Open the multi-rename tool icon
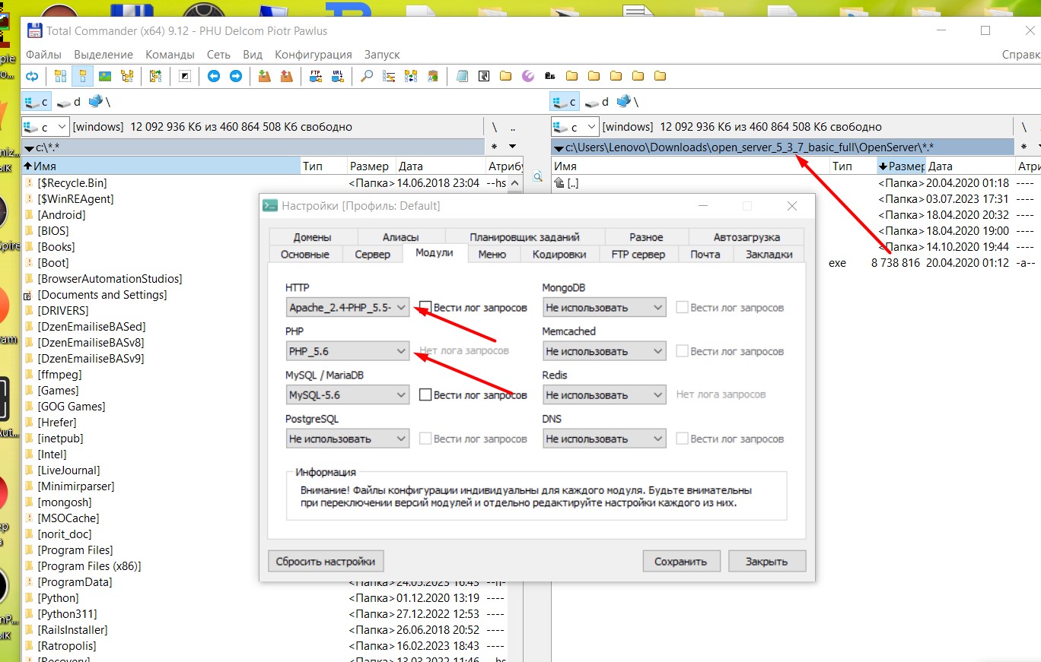This screenshot has height=662, width=1041. tap(389, 76)
